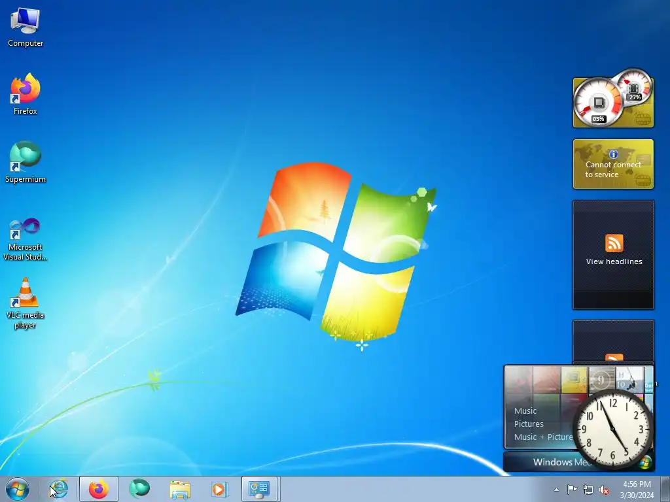Click View headlines in the feed gadget
This screenshot has height=502, width=670.
pyautogui.click(x=614, y=261)
